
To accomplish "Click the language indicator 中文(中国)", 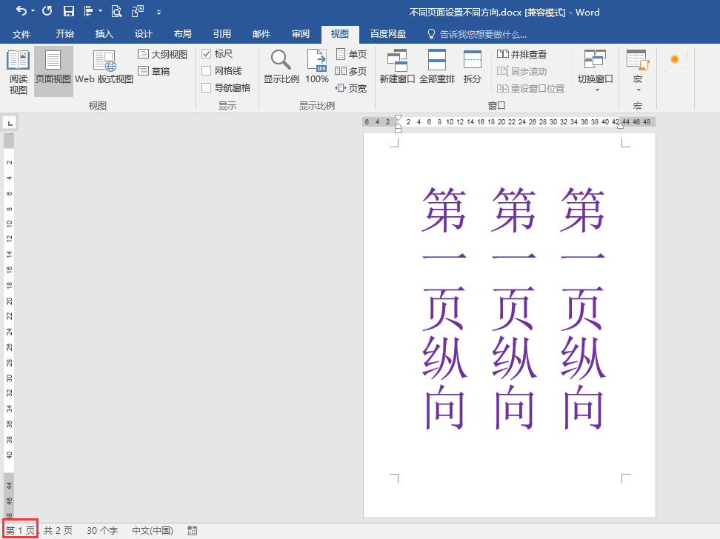I will point(153,531).
